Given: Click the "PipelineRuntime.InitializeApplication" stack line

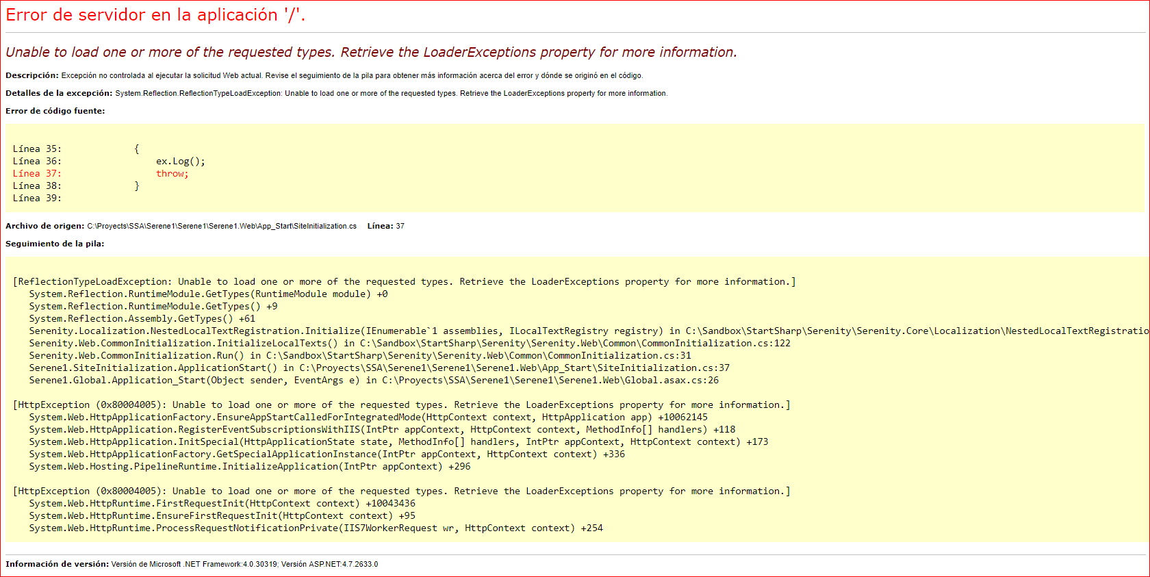Looking at the screenshot, I should pyautogui.click(x=250, y=466).
